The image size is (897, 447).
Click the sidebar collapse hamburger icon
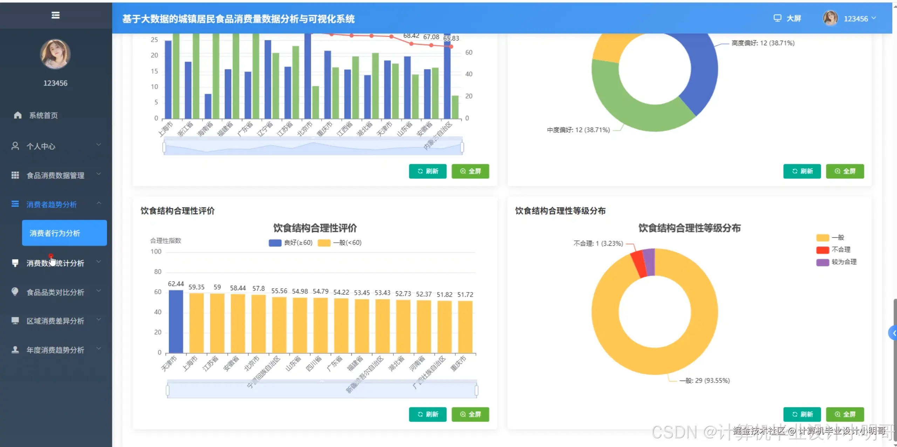[x=55, y=15]
